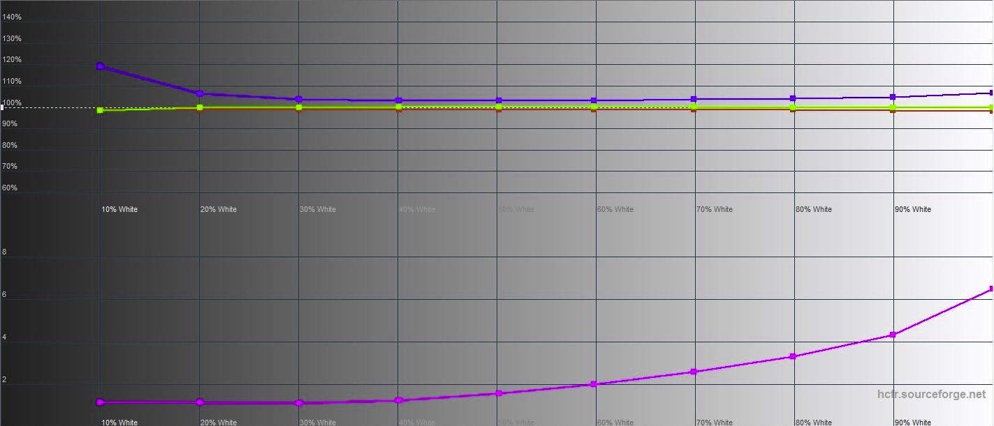This screenshot has width=994, height=426.
Task: Click the blue marker at 70% White
Action: (x=694, y=99)
